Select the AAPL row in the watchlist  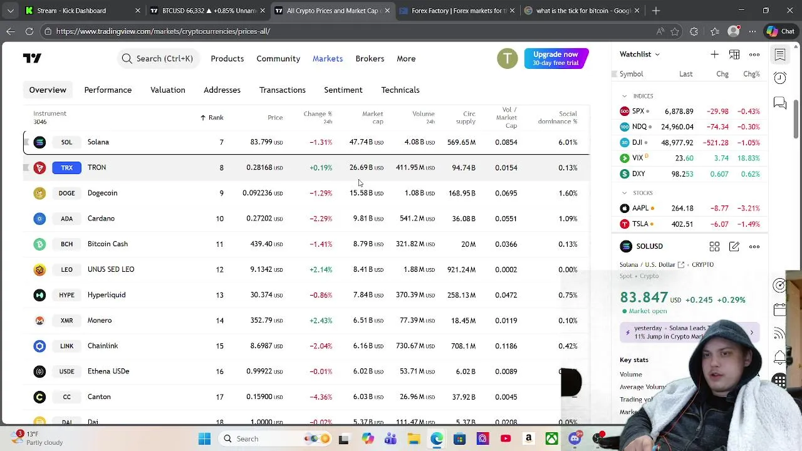pyautogui.click(x=689, y=209)
